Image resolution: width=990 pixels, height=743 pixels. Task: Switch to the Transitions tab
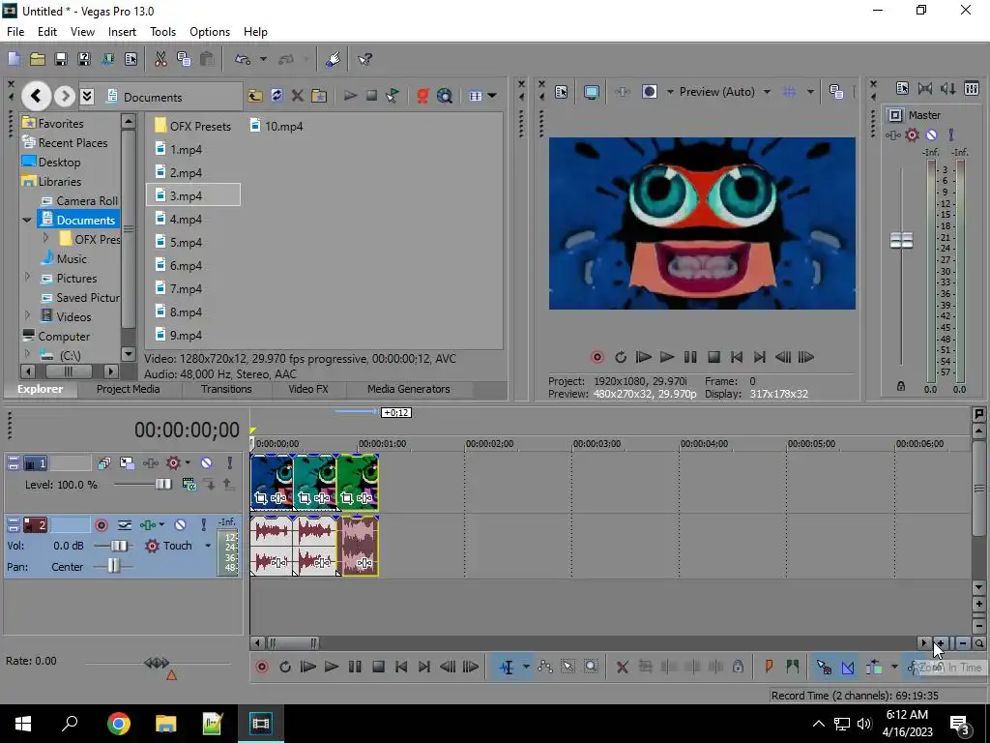pos(226,389)
